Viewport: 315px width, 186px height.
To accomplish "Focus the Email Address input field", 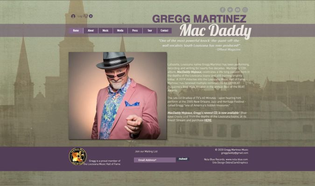I will click(x=154, y=160).
